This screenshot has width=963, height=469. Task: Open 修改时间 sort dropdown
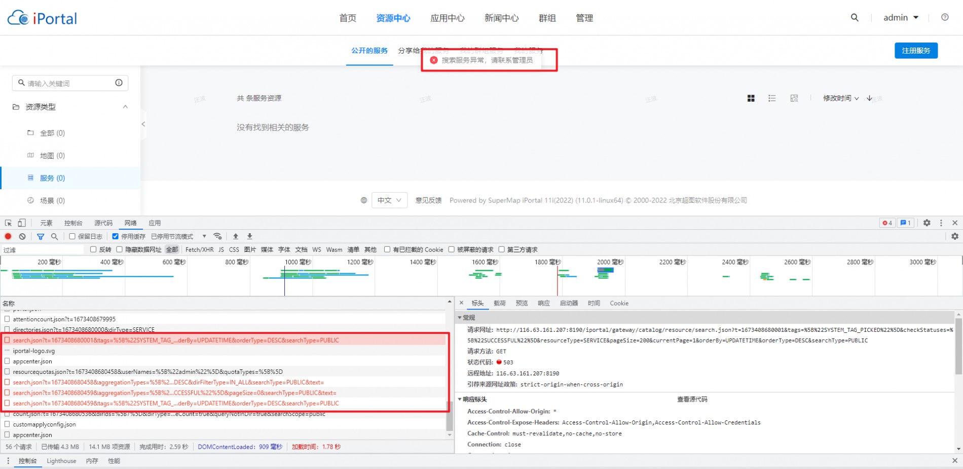coord(840,98)
